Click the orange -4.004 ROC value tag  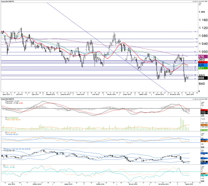point(204,173)
